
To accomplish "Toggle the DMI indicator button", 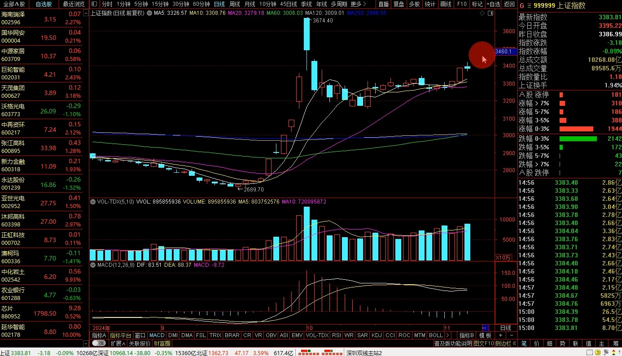I will coord(173,335).
